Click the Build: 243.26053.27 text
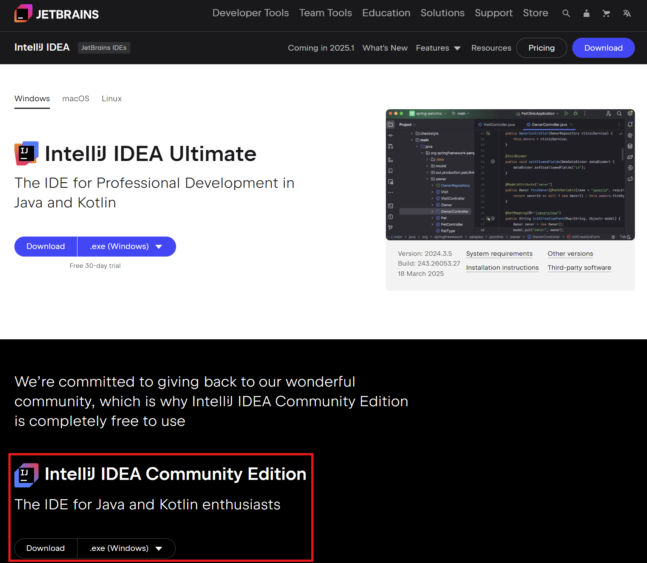Image resolution: width=647 pixels, height=563 pixels. coord(429,263)
